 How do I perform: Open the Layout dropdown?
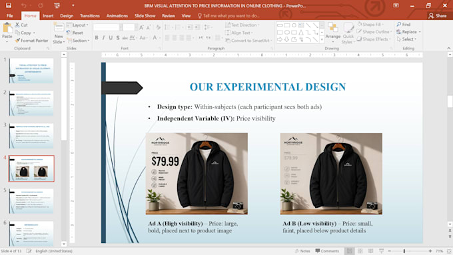78,25
